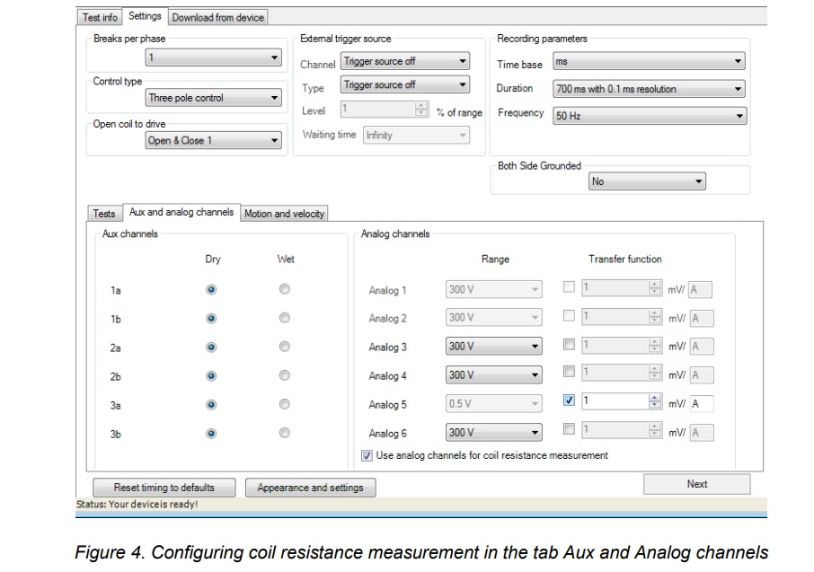Open the Duration dropdown

[x=649, y=89]
